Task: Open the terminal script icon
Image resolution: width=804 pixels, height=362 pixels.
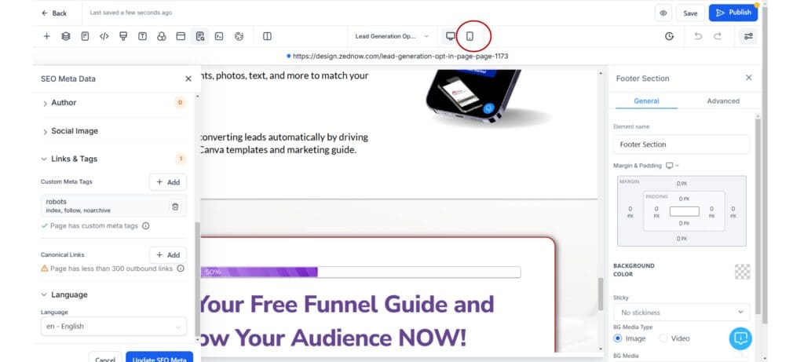Action: pos(219,36)
